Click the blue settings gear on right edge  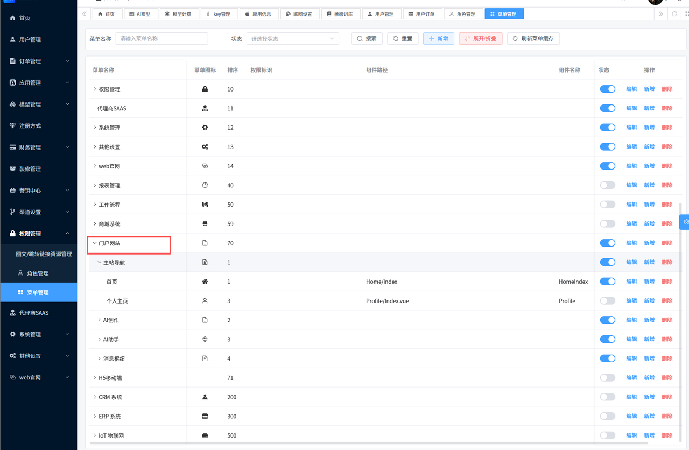(x=685, y=222)
